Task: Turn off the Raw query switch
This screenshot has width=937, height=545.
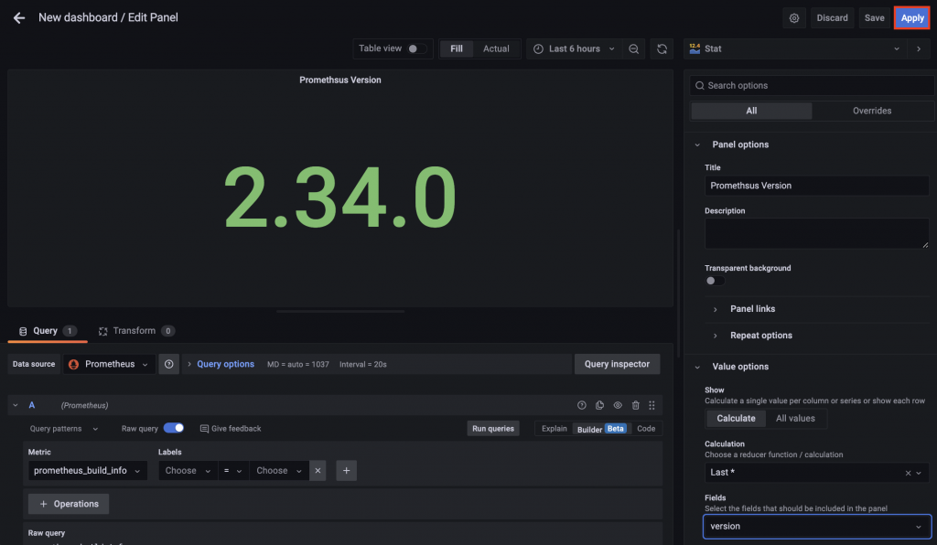Action: [x=173, y=428]
